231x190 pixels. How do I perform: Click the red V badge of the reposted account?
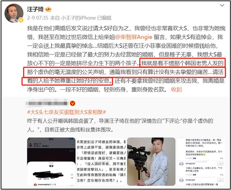(72, 104)
